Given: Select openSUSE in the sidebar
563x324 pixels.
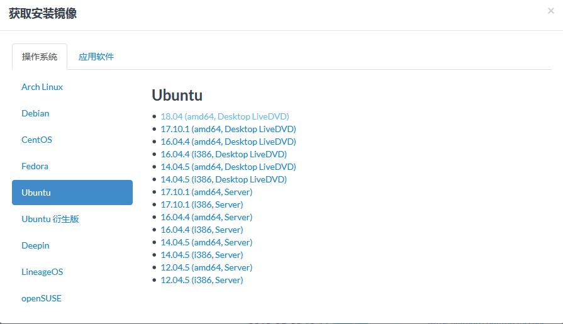Looking at the screenshot, I should point(42,298).
